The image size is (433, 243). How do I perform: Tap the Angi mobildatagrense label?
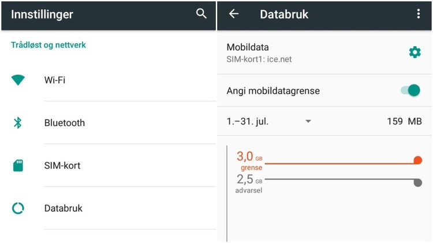pyautogui.click(x=273, y=90)
